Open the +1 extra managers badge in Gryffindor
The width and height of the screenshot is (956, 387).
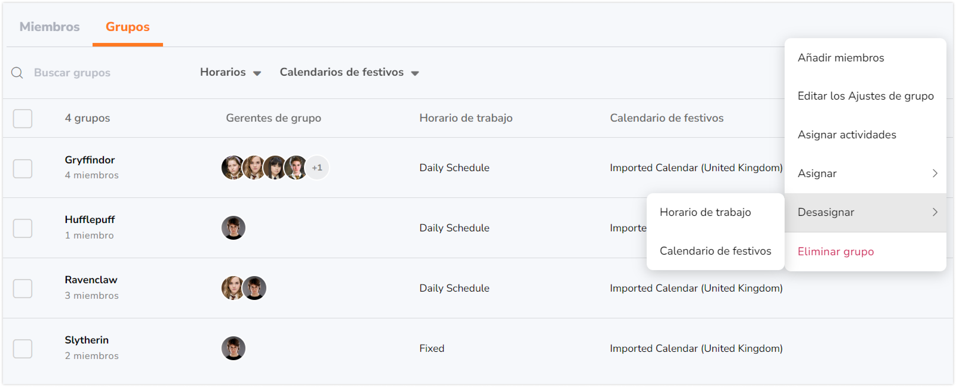(316, 168)
